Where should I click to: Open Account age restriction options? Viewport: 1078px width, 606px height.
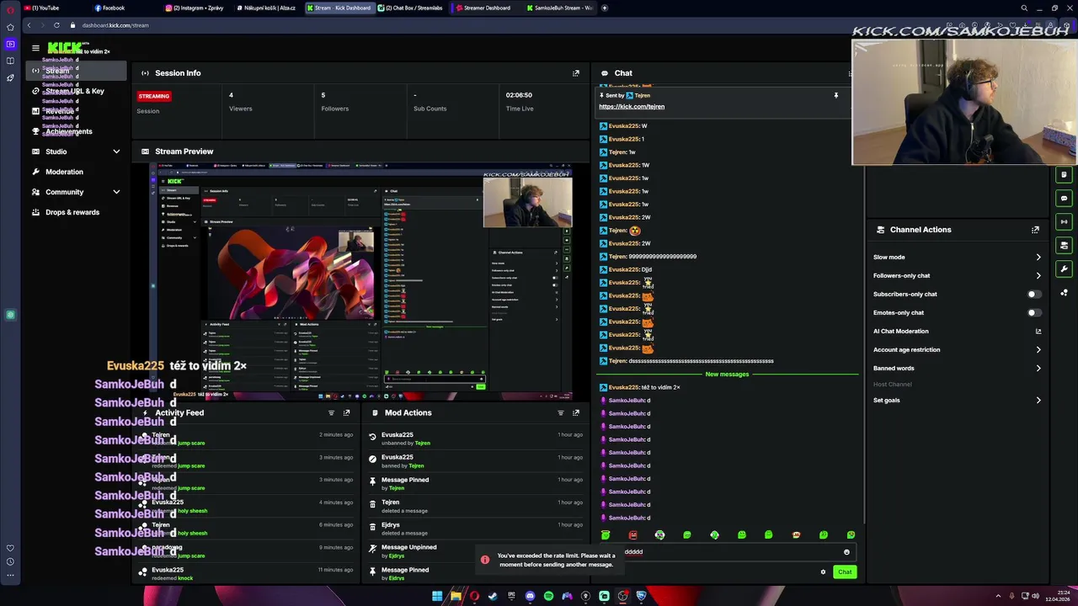957,350
